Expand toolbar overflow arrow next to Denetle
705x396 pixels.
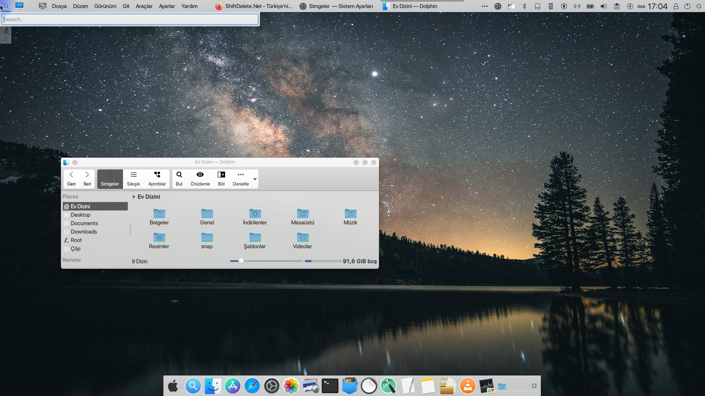click(x=255, y=179)
